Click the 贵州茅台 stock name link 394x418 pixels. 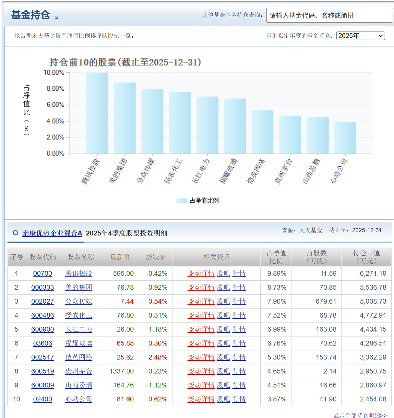click(78, 371)
